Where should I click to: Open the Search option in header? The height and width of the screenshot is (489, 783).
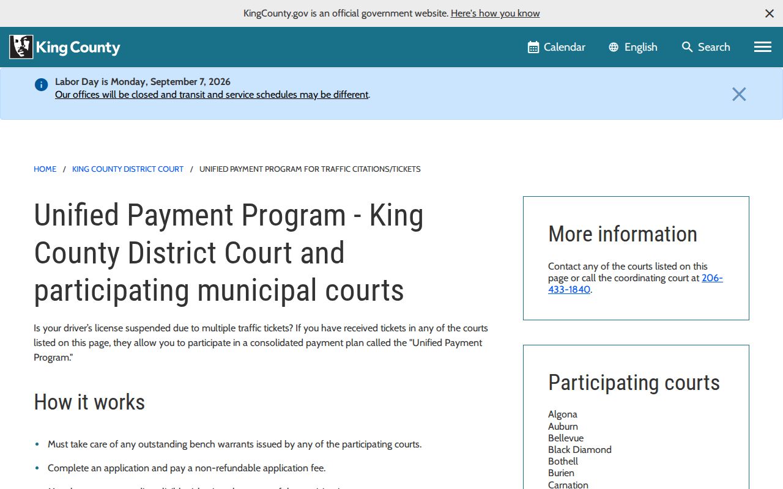tap(706, 47)
